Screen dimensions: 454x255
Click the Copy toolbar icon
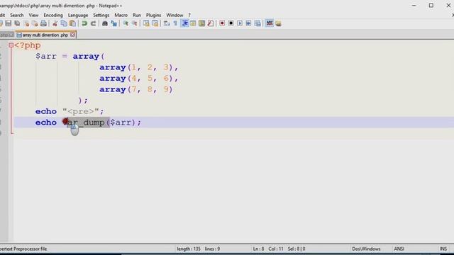[x=64, y=23]
